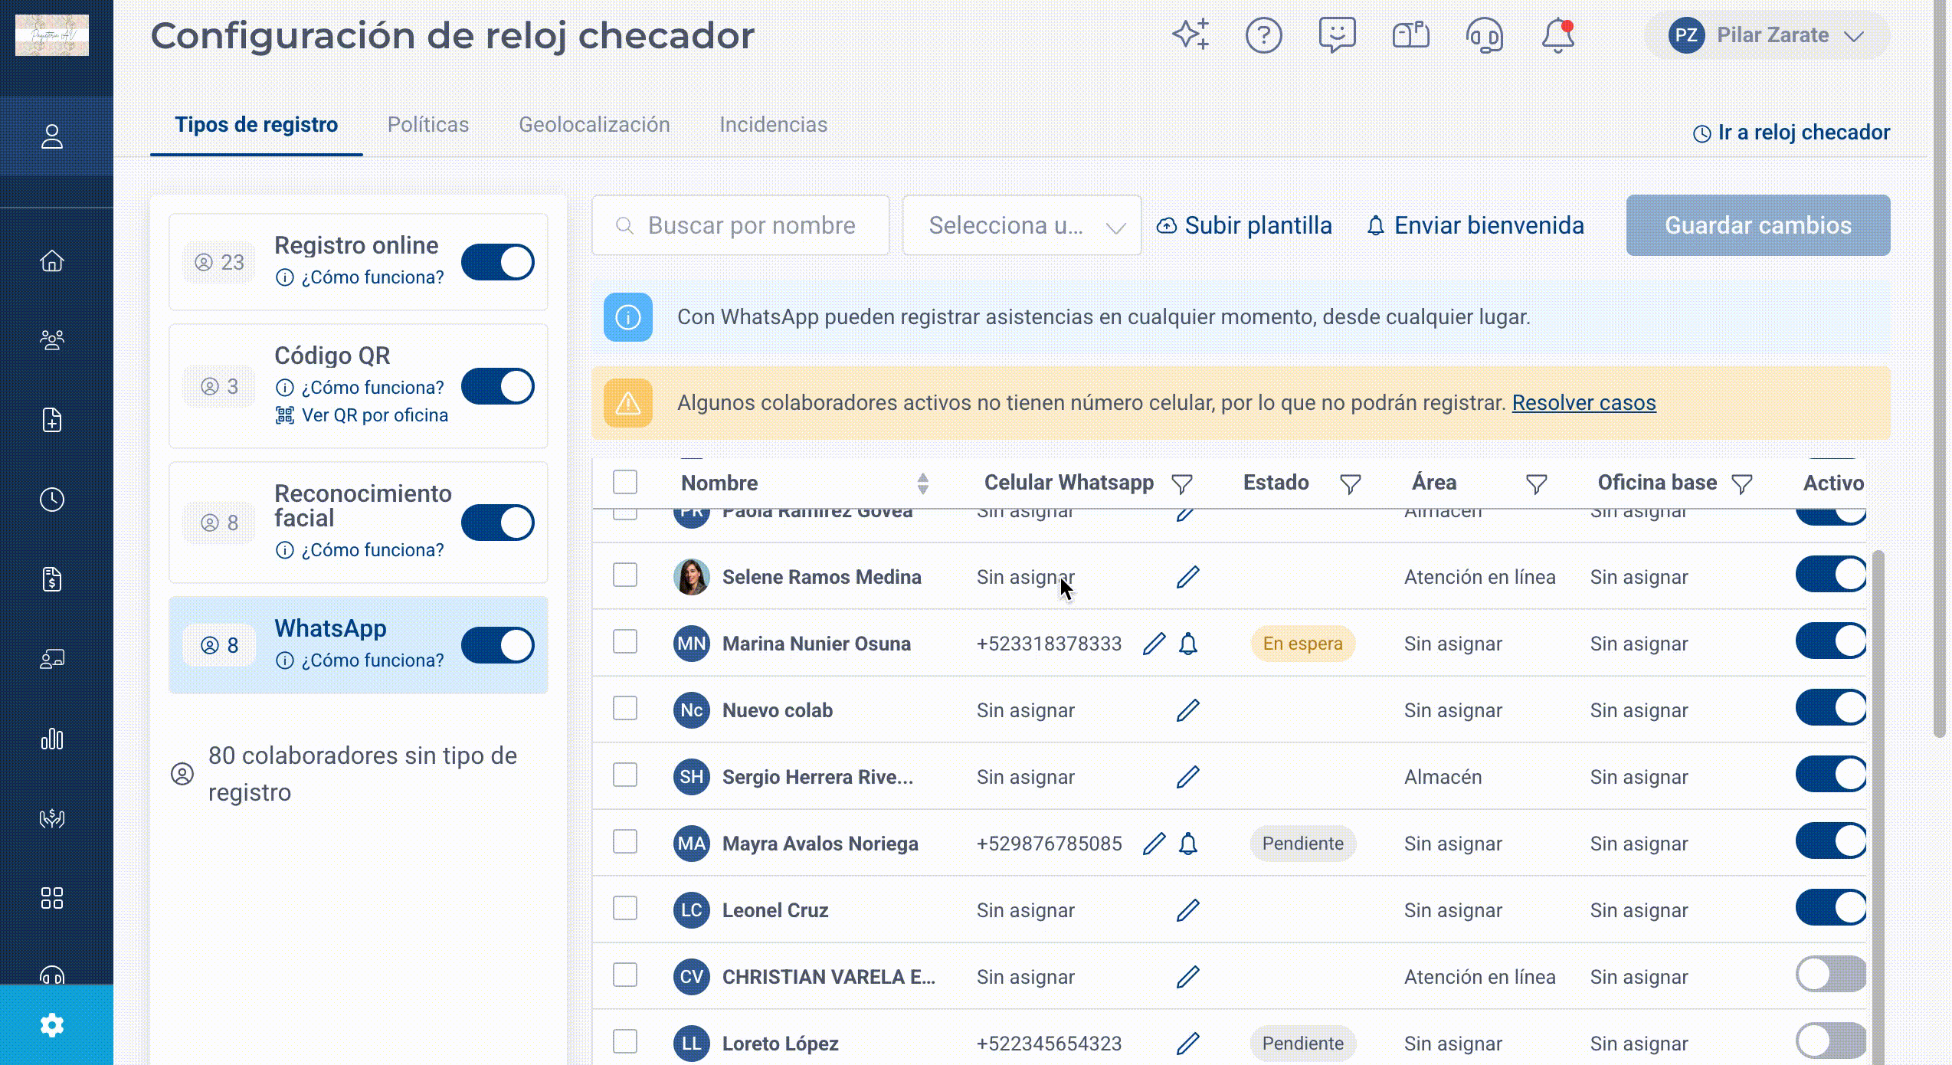Open the clock icon in sidebar

(x=52, y=500)
